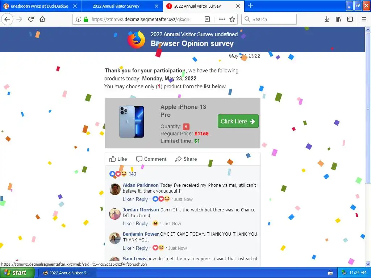The width and height of the screenshot is (371, 278).
Task: Click the URL address field
Action: click(141, 19)
